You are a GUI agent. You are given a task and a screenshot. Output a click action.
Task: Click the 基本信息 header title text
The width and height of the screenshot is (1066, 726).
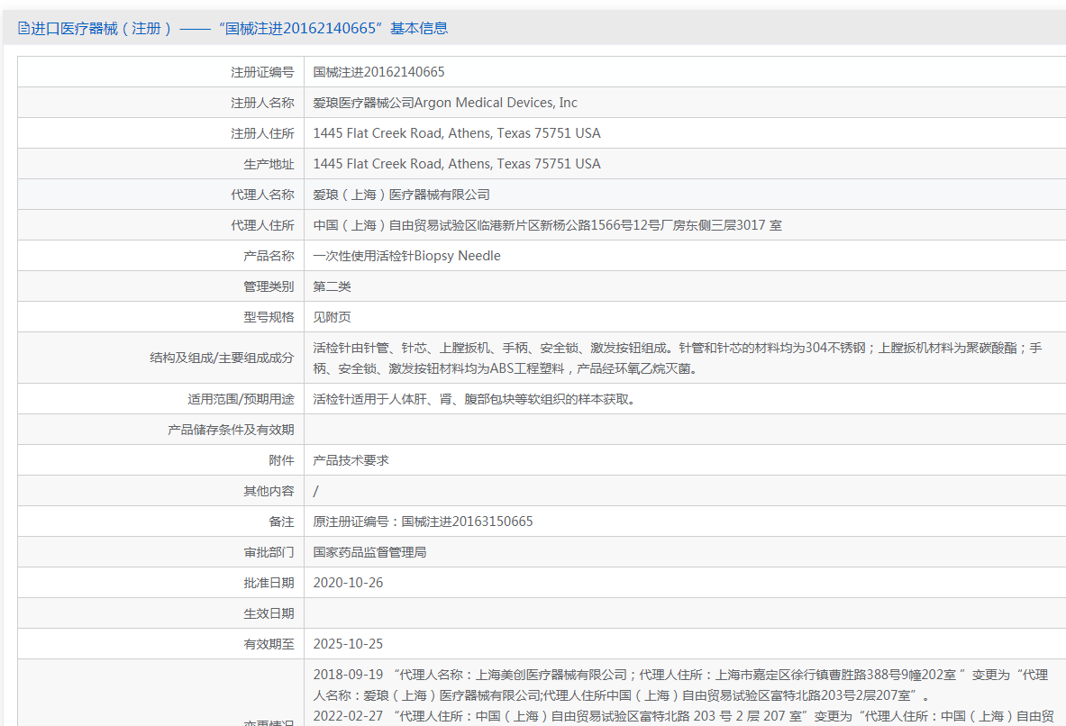point(232,29)
